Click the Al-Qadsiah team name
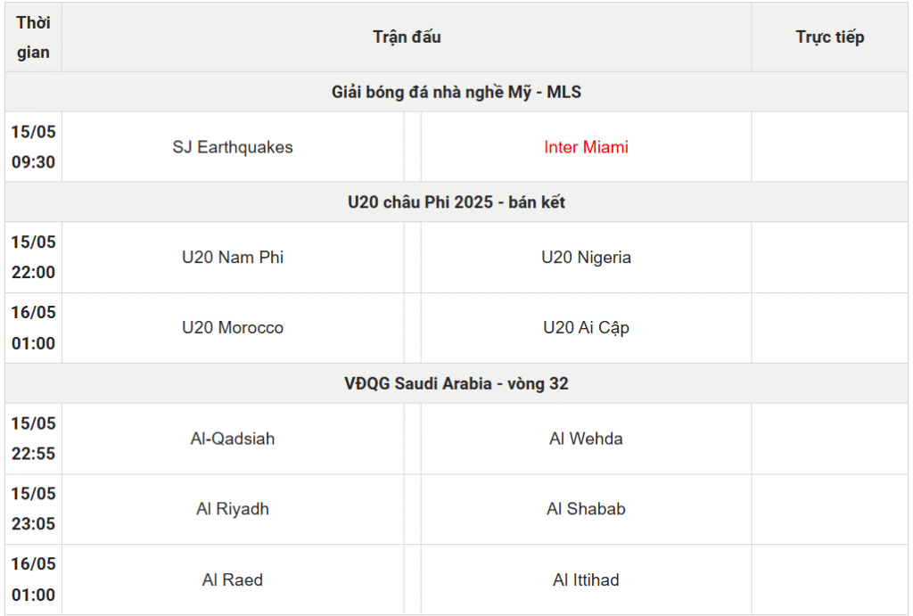913x616 pixels. pos(233,439)
